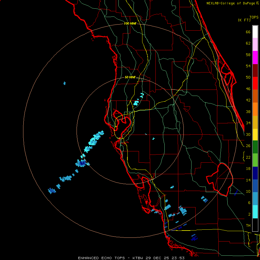Screen dimensions: 260x260
Task: Click the southwesternmost blue echo offshore
Action: 52,191
